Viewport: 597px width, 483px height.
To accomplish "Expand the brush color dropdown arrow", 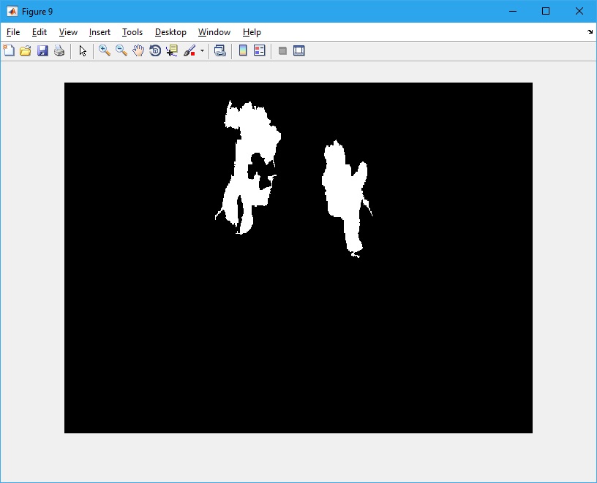I will click(202, 51).
